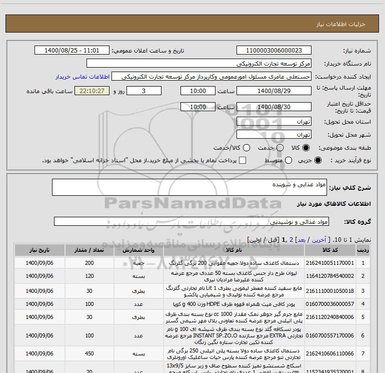Click product code 2162410606110066

tap(330, 353)
